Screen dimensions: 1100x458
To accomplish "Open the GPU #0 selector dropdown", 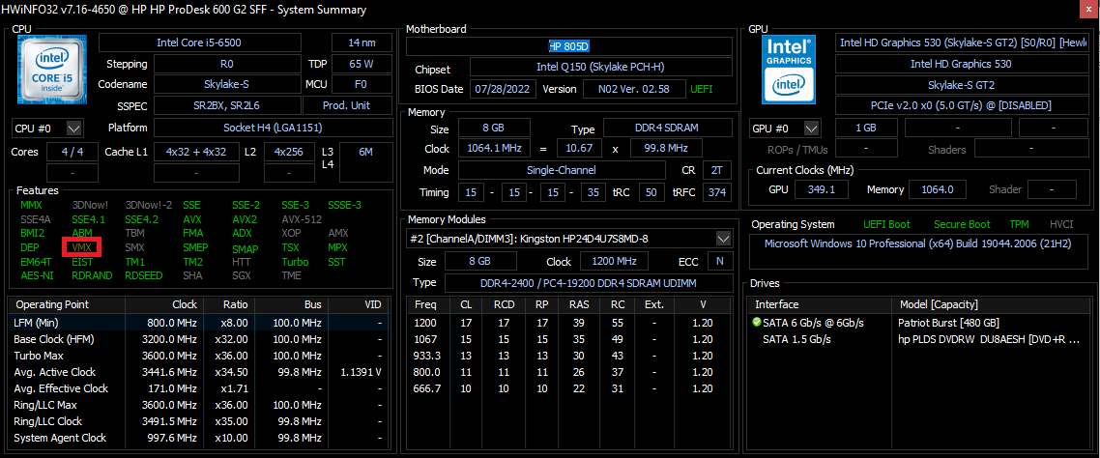I will click(784, 129).
